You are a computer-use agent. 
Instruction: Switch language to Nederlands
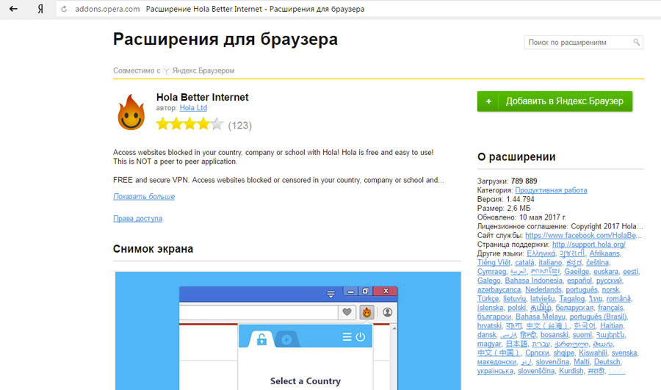coord(543,289)
